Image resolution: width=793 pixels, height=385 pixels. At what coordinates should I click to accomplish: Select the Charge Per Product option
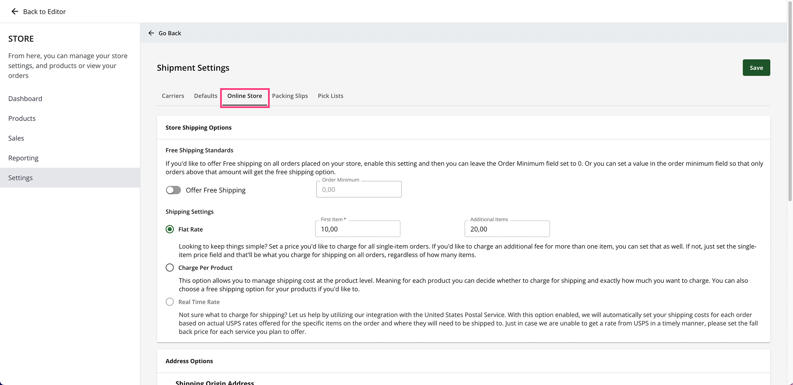pyautogui.click(x=170, y=268)
